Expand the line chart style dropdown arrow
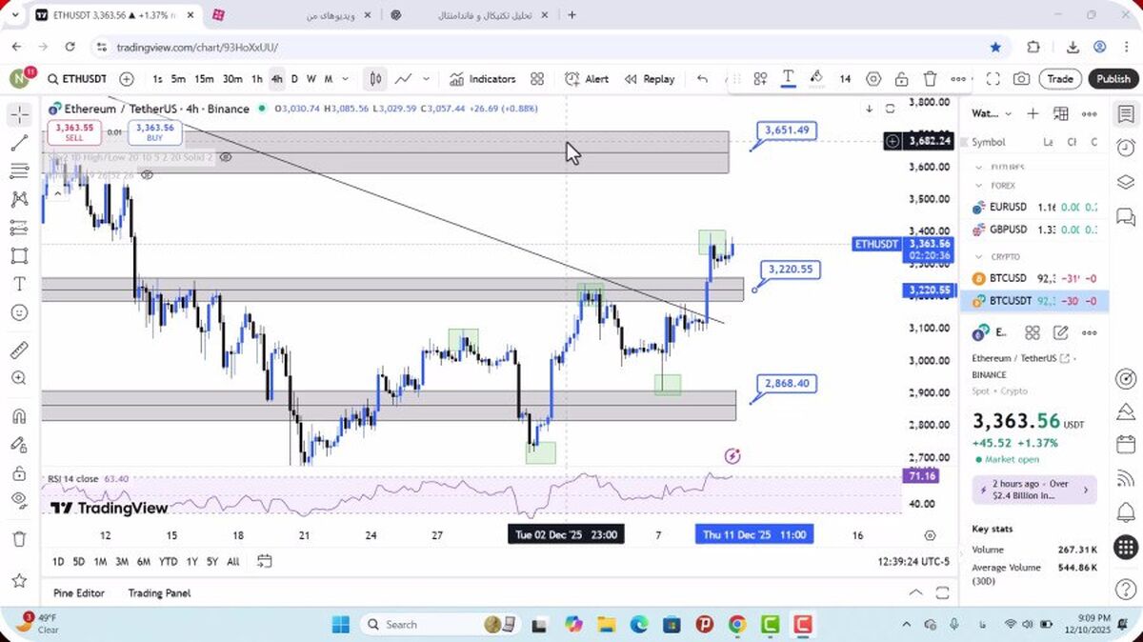Image resolution: width=1143 pixels, height=642 pixels. (x=426, y=79)
